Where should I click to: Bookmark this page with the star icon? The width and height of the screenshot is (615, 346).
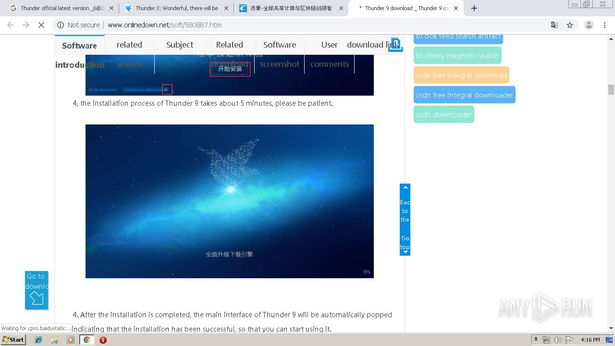click(570, 25)
